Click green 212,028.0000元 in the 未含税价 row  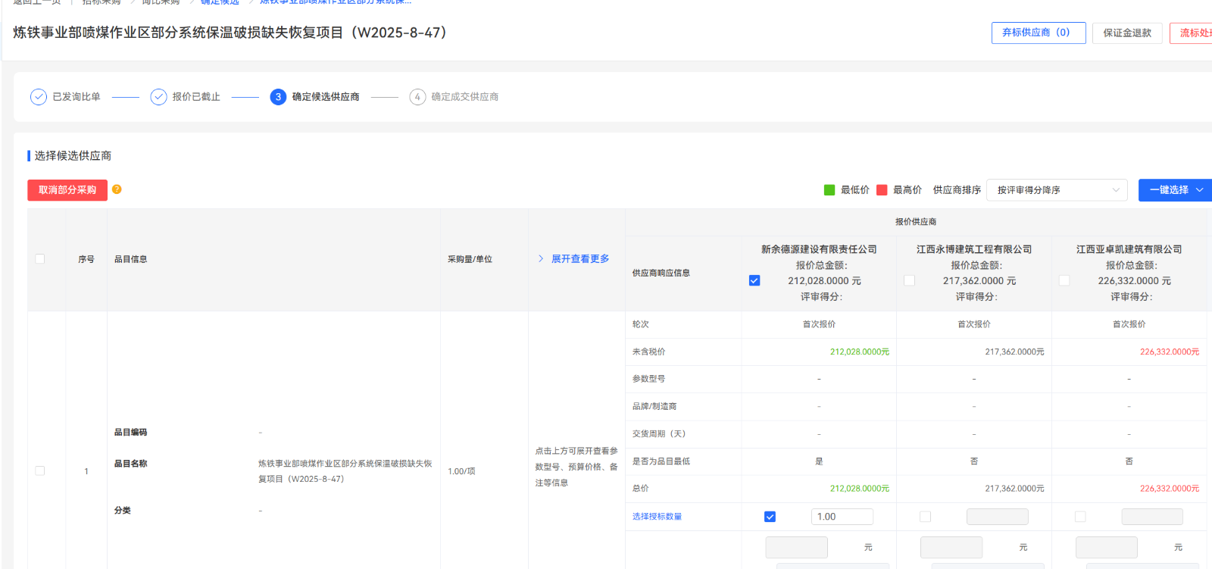tap(860, 352)
